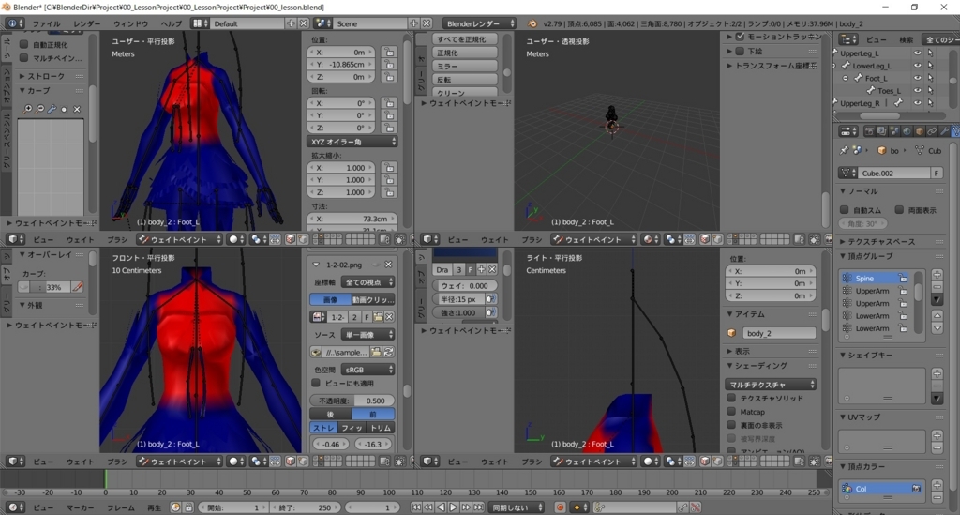The width and height of the screenshot is (960, 515).
Task: Open the World properties tab
Action: (x=907, y=131)
